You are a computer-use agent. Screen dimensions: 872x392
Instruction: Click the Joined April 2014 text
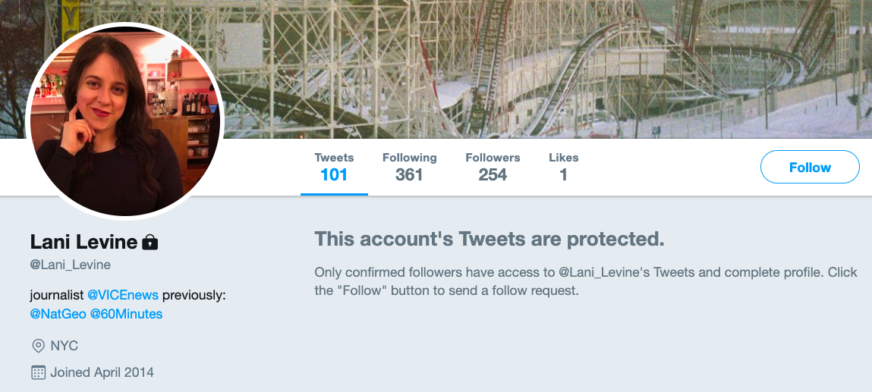click(x=102, y=372)
